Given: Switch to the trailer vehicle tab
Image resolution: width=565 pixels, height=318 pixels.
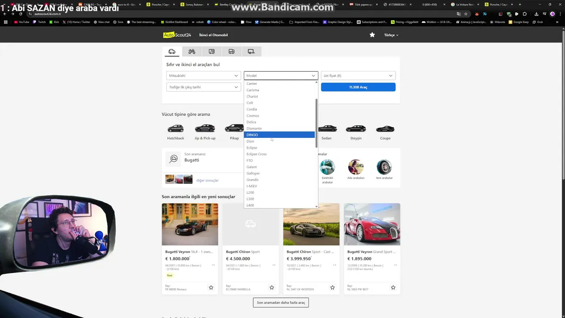Looking at the screenshot, I should coord(251,52).
